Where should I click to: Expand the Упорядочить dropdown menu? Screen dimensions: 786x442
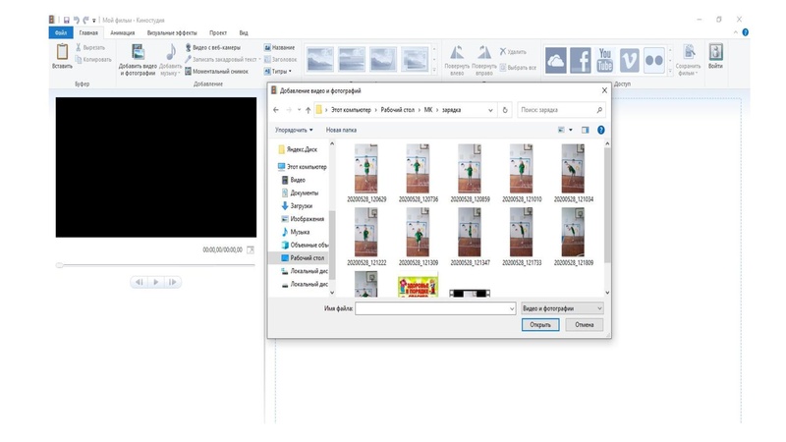point(295,130)
